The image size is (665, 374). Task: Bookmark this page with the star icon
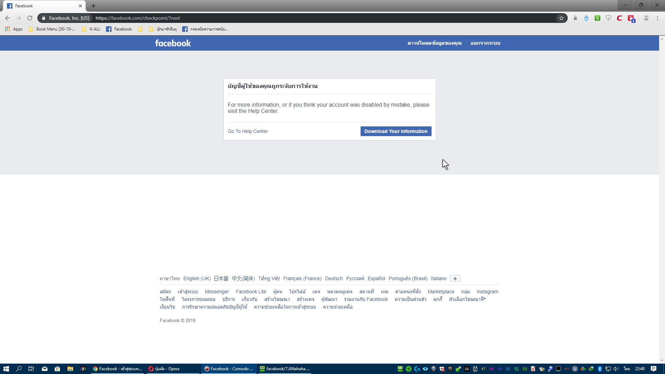pos(561,18)
